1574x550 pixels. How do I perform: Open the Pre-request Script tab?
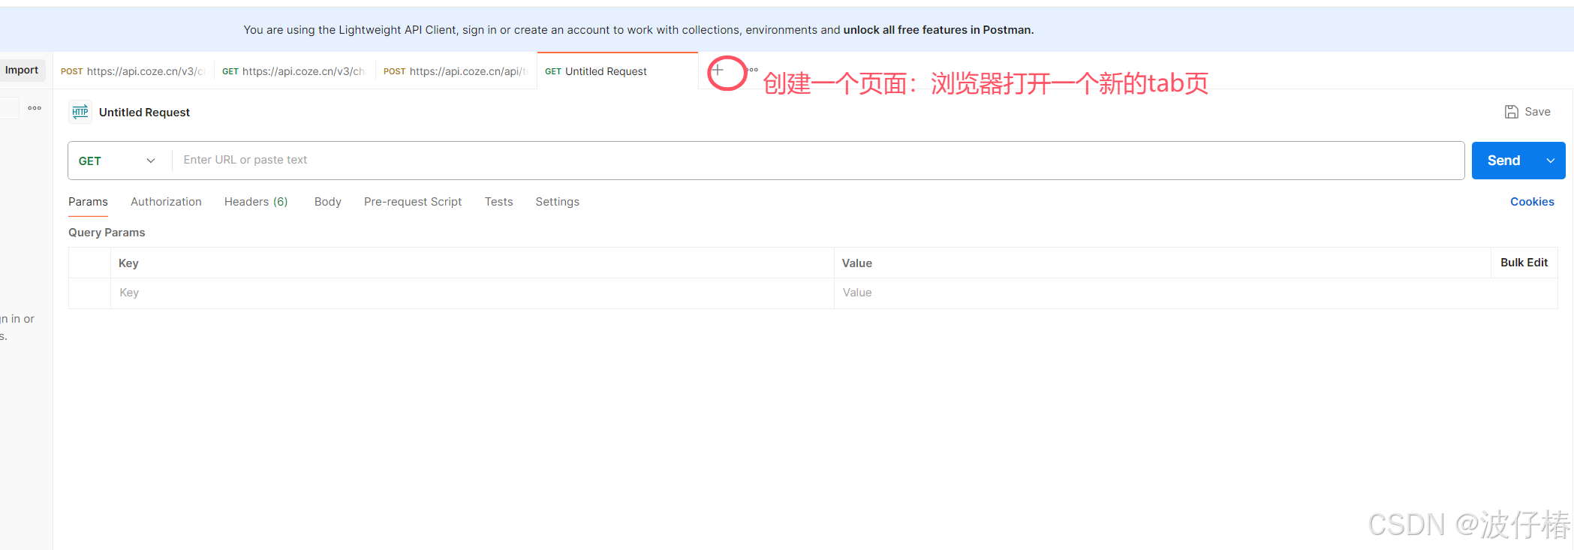click(413, 202)
